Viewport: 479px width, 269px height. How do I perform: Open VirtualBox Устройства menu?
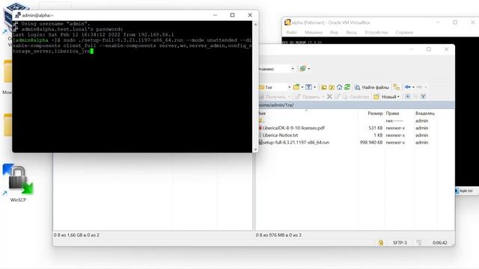(x=376, y=32)
